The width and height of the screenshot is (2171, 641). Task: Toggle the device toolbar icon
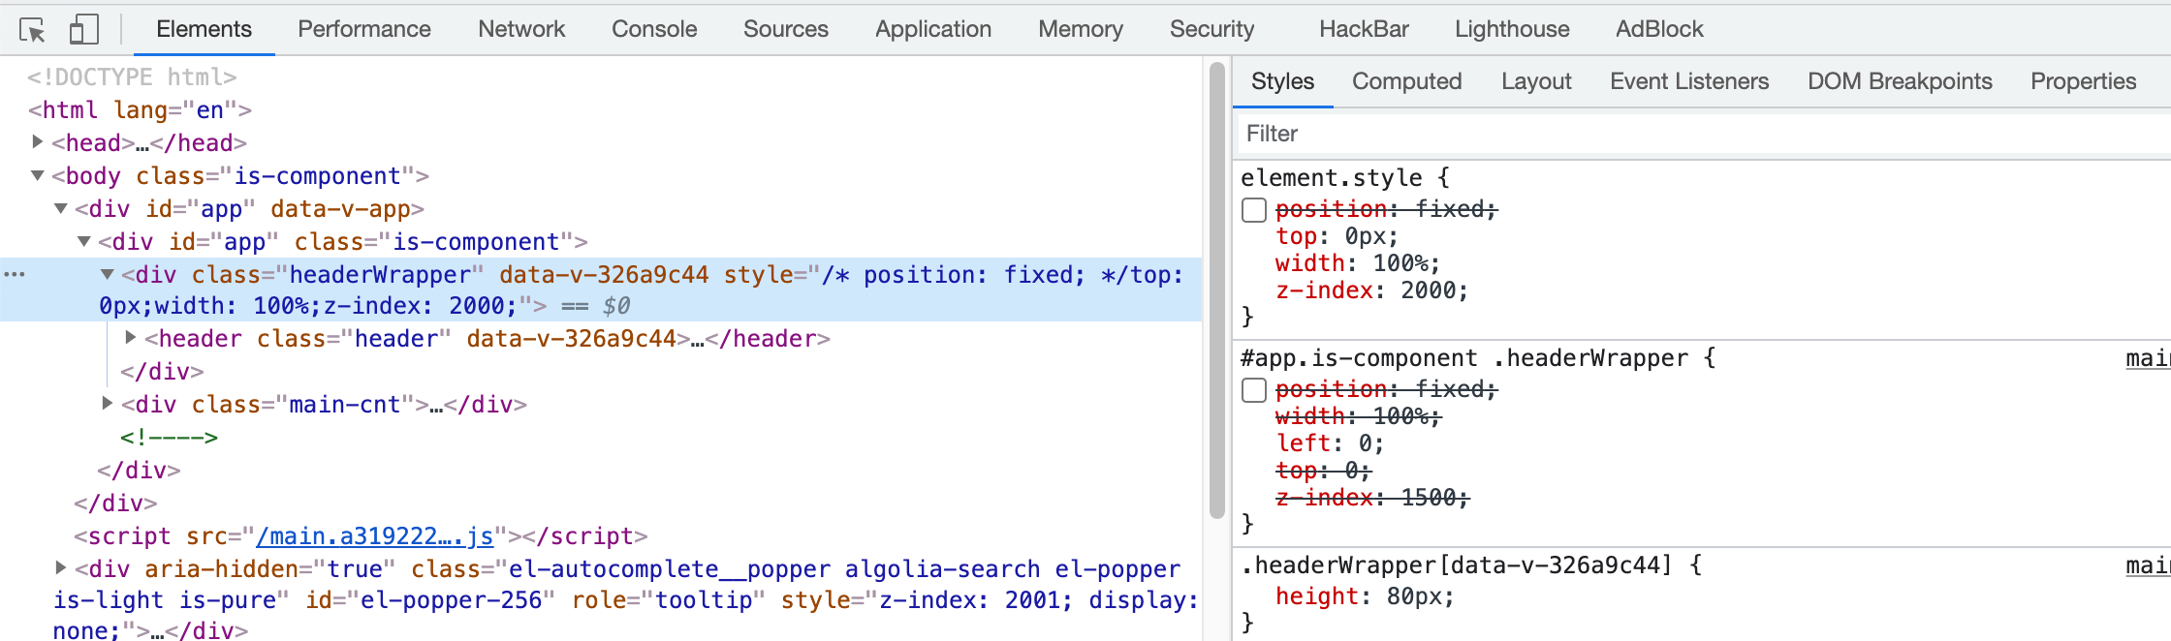tap(84, 30)
